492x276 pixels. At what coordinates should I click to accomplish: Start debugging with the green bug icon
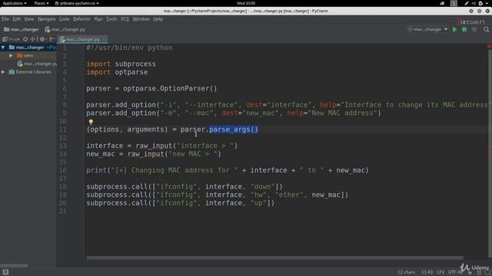click(464, 29)
